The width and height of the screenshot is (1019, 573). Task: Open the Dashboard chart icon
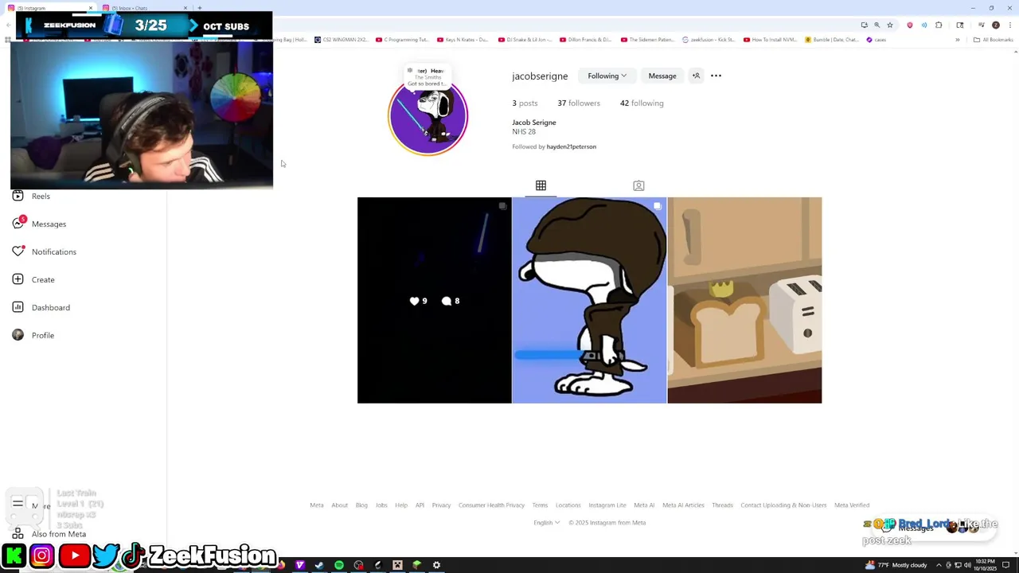click(x=18, y=307)
